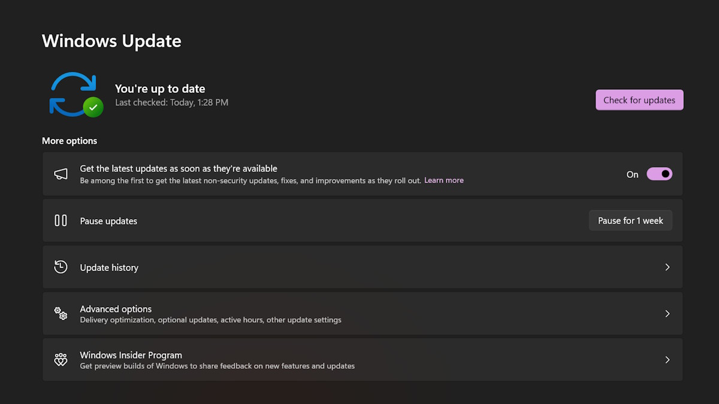Click the Pause updates label
Image resolution: width=719 pixels, height=404 pixels.
point(108,221)
